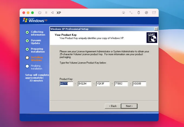Click 'Type the Volume License Product Key below' text
Screen dimensions: 184x127
83,63
